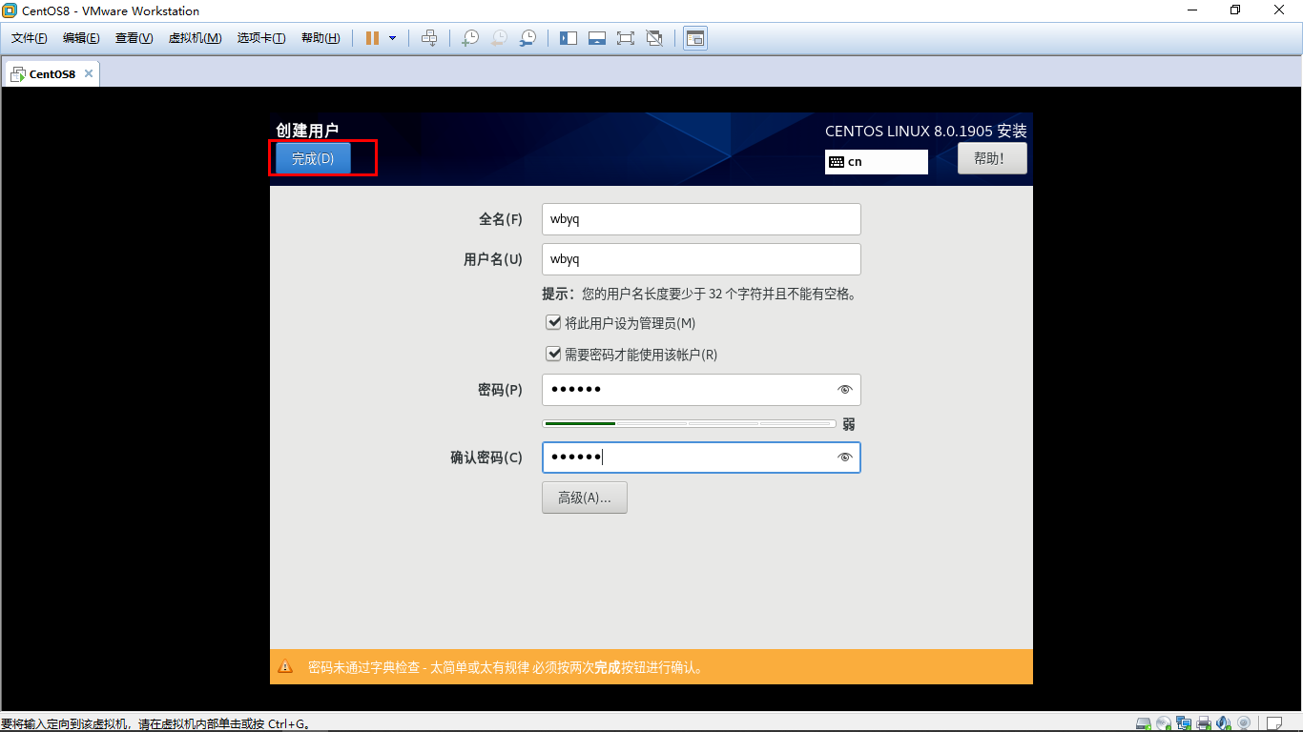Open the power options dropdown arrow
Image resolution: width=1303 pixels, height=732 pixels.
coord(392,38)
